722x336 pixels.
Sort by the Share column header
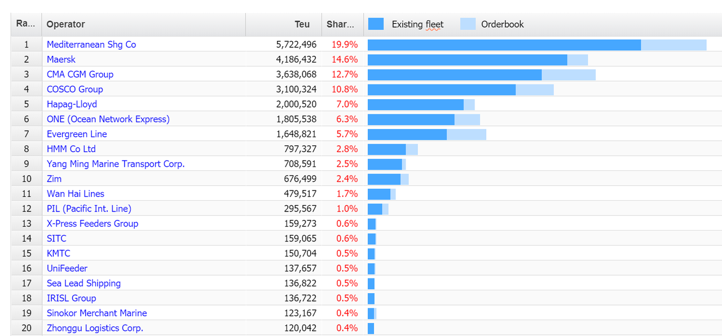[342, 24]
